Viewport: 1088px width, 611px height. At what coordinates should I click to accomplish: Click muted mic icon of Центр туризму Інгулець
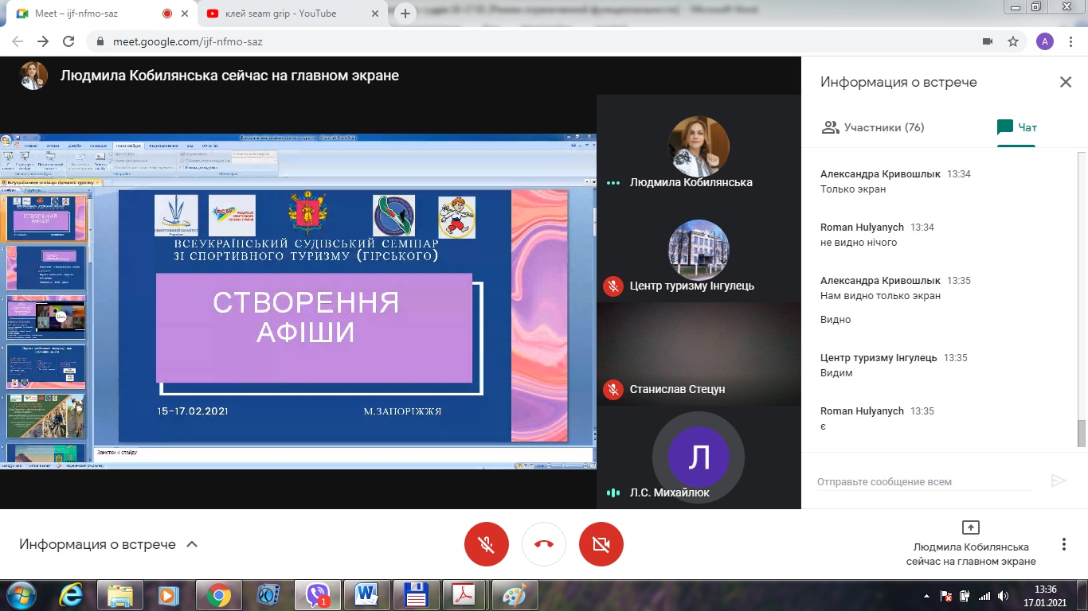pyautogui.click(x=612, y=286)
